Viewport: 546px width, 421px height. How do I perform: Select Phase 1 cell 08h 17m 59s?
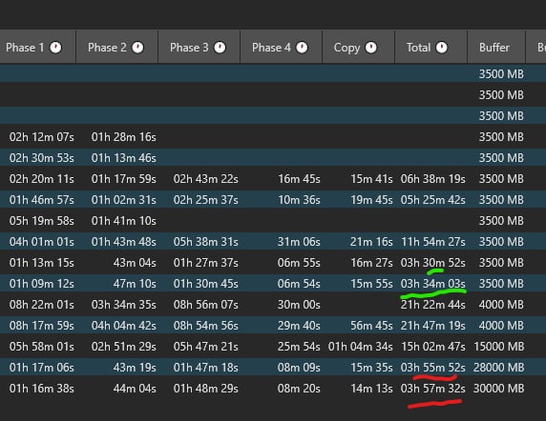[x=42, y=326]
